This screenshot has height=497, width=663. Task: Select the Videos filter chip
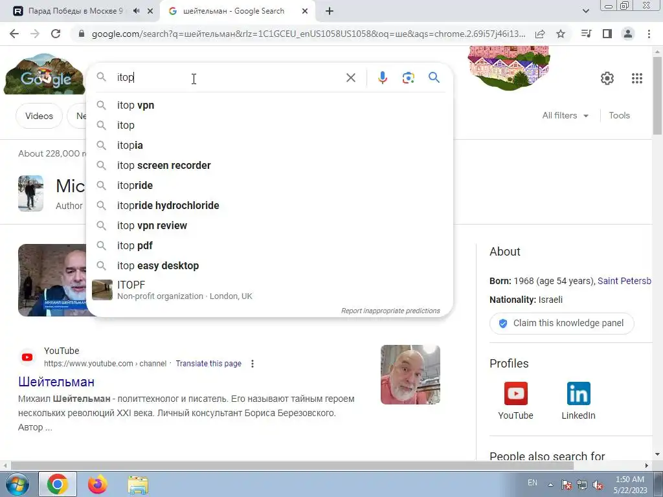point(39,116)
